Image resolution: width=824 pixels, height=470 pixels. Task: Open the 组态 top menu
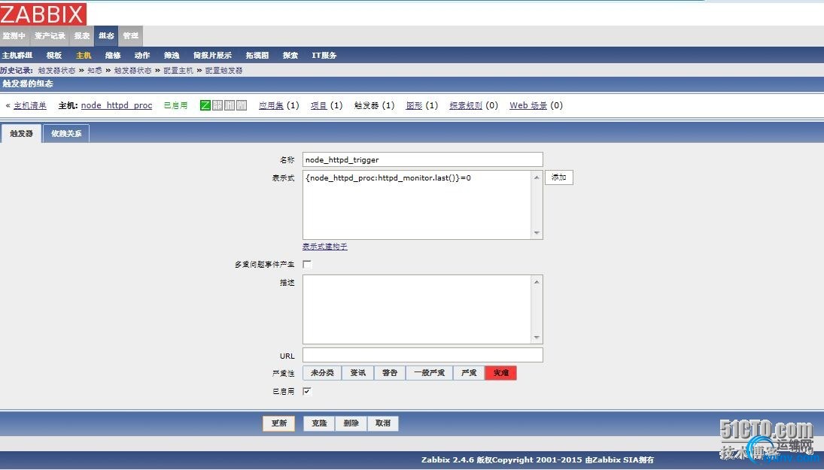tap(106, 35)
